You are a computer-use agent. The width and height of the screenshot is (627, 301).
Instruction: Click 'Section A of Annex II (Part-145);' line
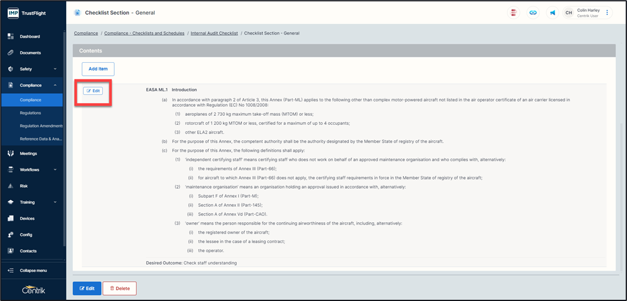(x=230, y=205)
